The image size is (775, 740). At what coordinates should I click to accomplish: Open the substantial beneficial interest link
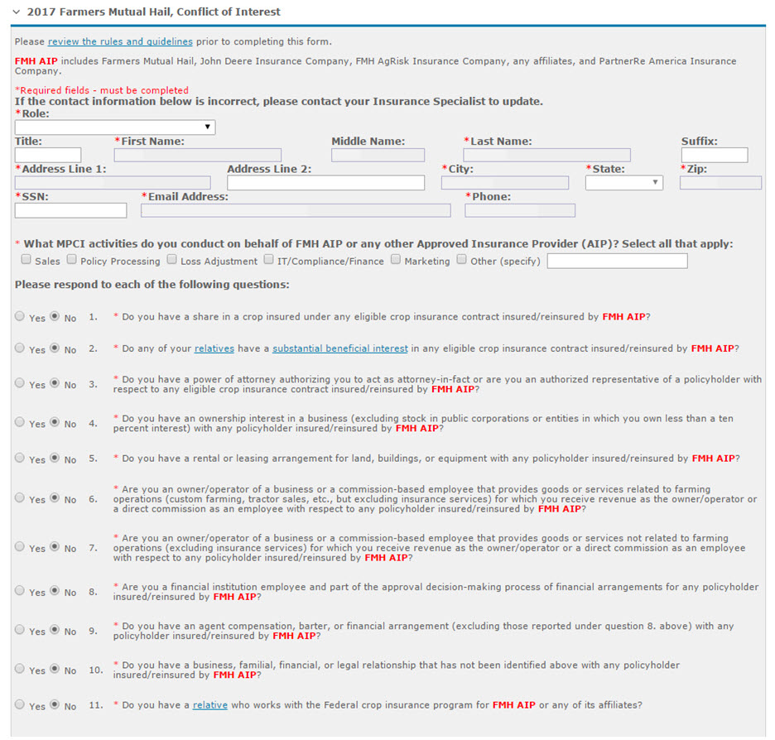[339, 348]
